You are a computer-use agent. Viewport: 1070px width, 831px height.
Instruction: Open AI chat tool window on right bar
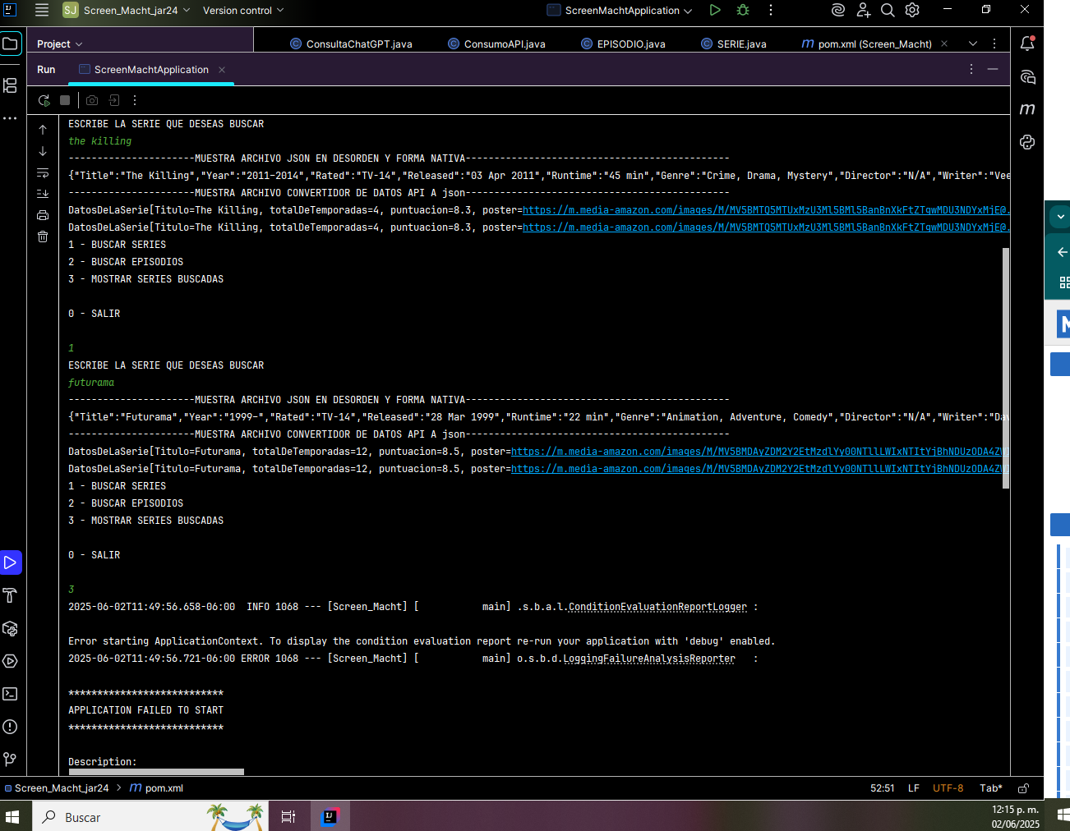(1027, 76)
